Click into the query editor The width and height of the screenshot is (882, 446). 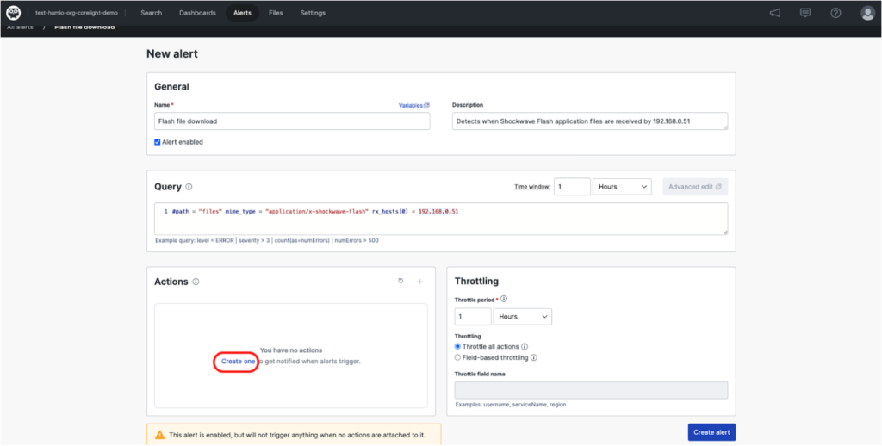point(441,219)
